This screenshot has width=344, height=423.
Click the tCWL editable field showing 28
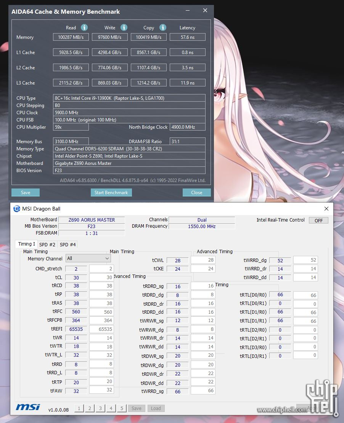[203, 260]
